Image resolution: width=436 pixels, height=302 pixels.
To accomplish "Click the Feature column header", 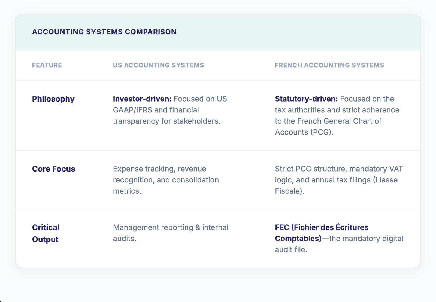I will pyautogui.click(x=47, y=65).
